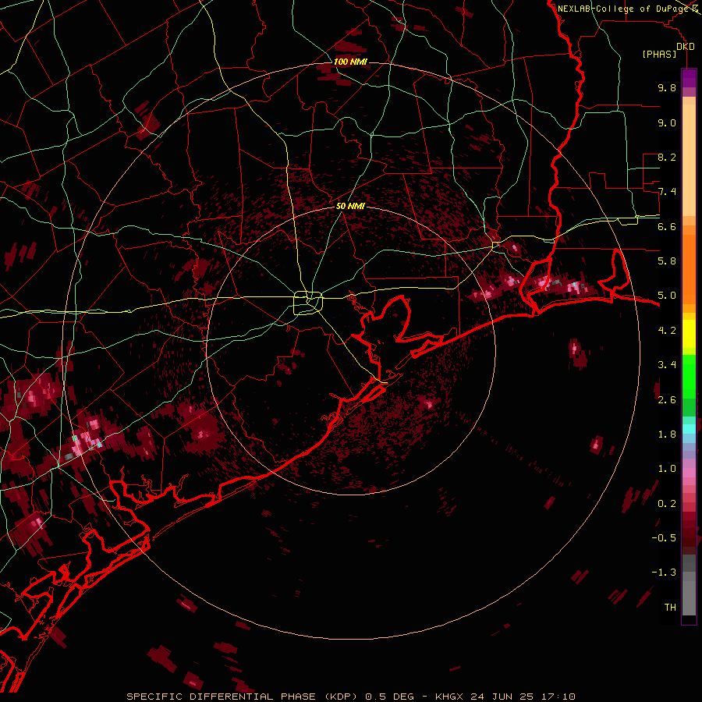Click the 5.0 scale value

[667, 296]
